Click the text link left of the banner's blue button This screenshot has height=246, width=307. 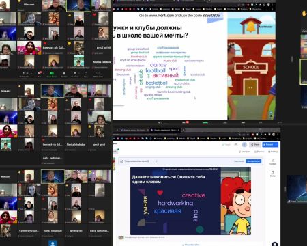tap(239, 161)
